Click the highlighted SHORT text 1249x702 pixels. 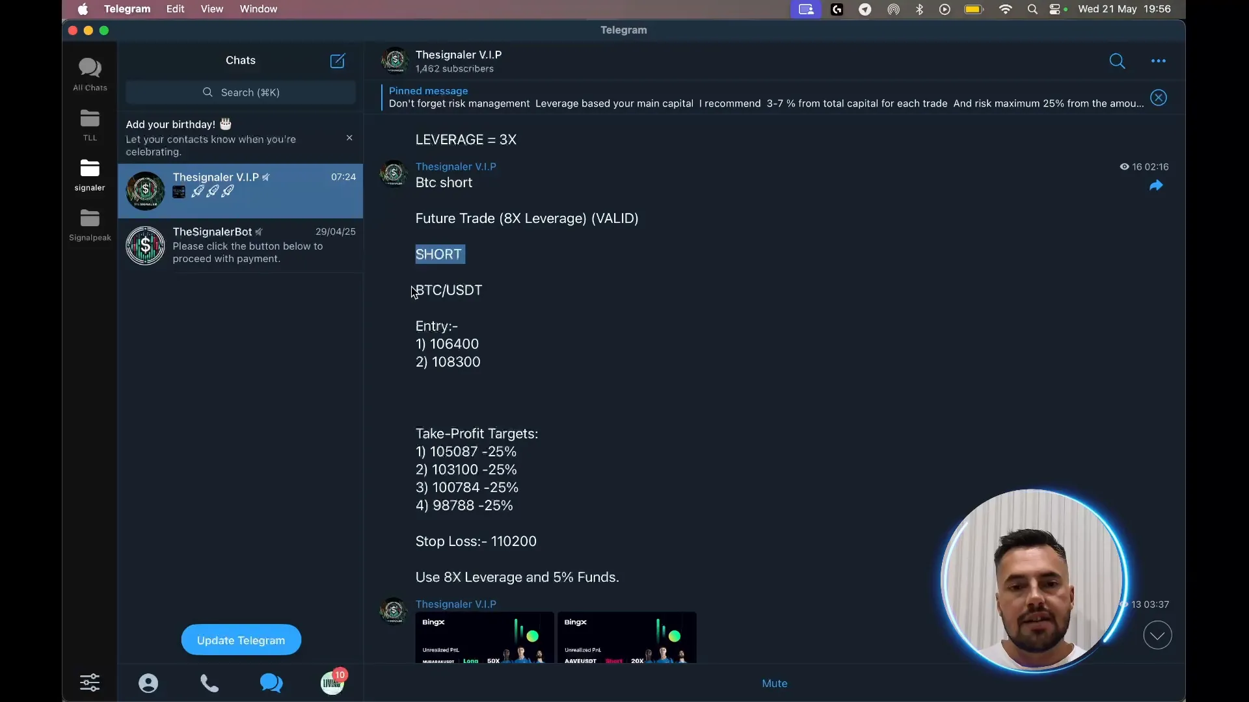point(440,254)
